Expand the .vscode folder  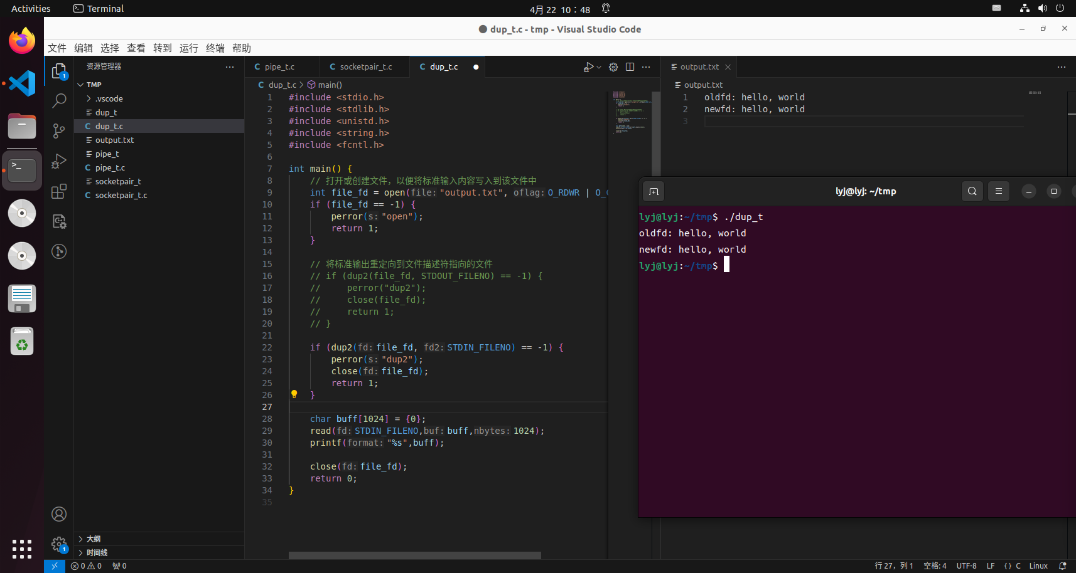(x=159, y=98)
